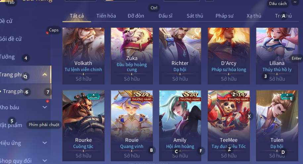Click the limited tag icon on Tulen
Screen dimensions: 303x164
[x=287, y=96]
